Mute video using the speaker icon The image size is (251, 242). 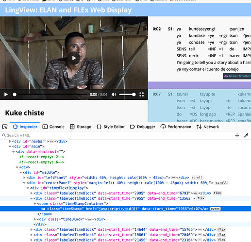coord(114,95)
